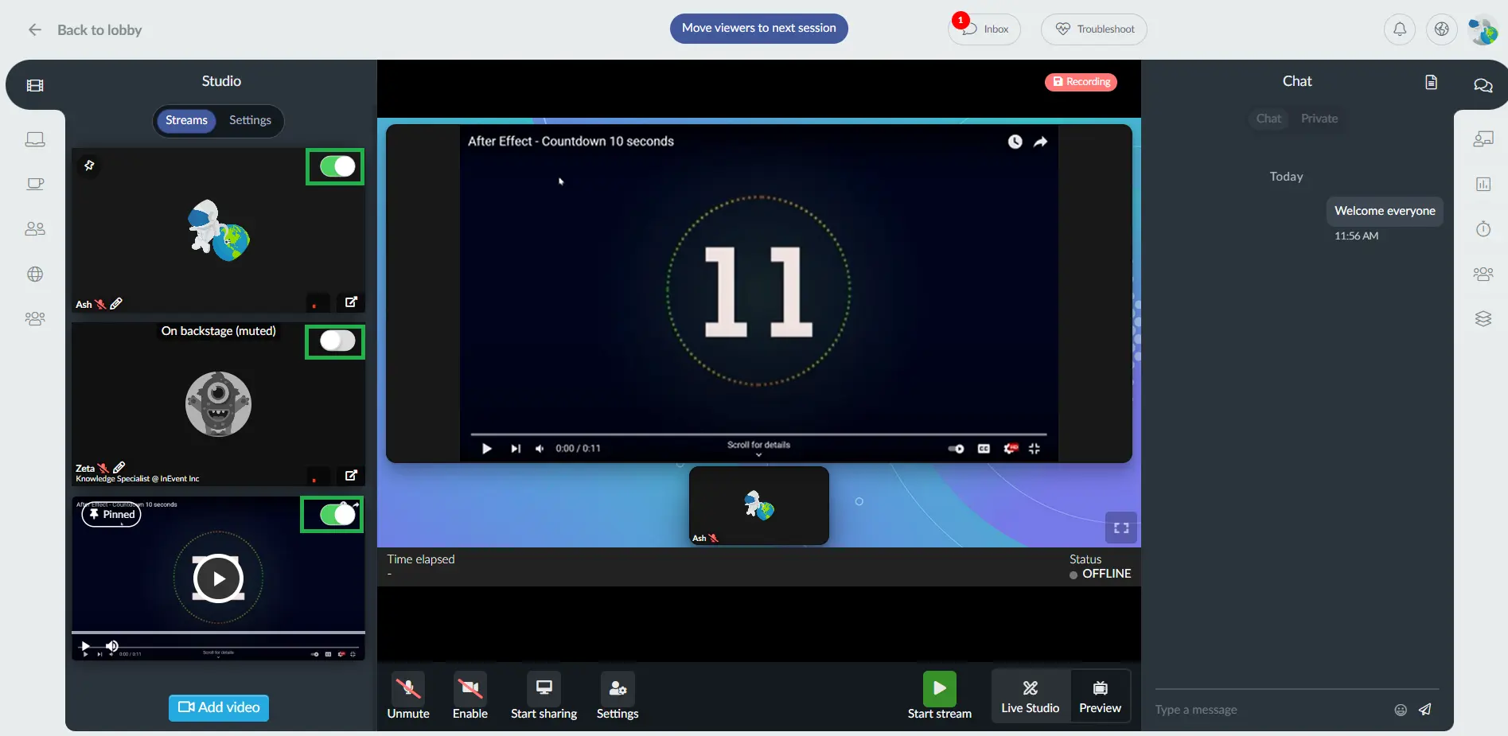This screenshot has height=736, width=1508.
Task: Expand the Scroll for details chevron
Action: (x=758, y=455)
